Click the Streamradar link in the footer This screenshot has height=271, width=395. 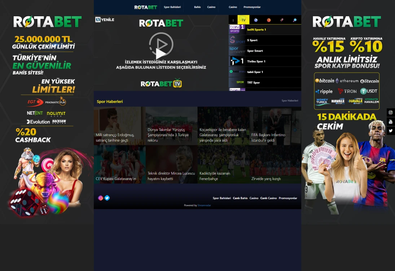(205, 205)
